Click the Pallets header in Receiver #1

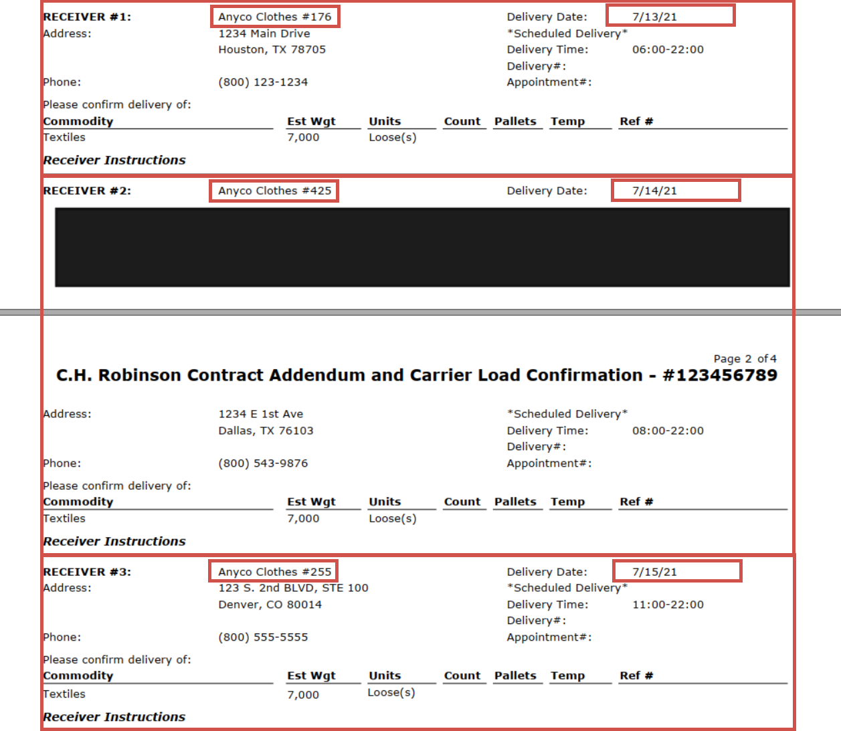[515, 121]
